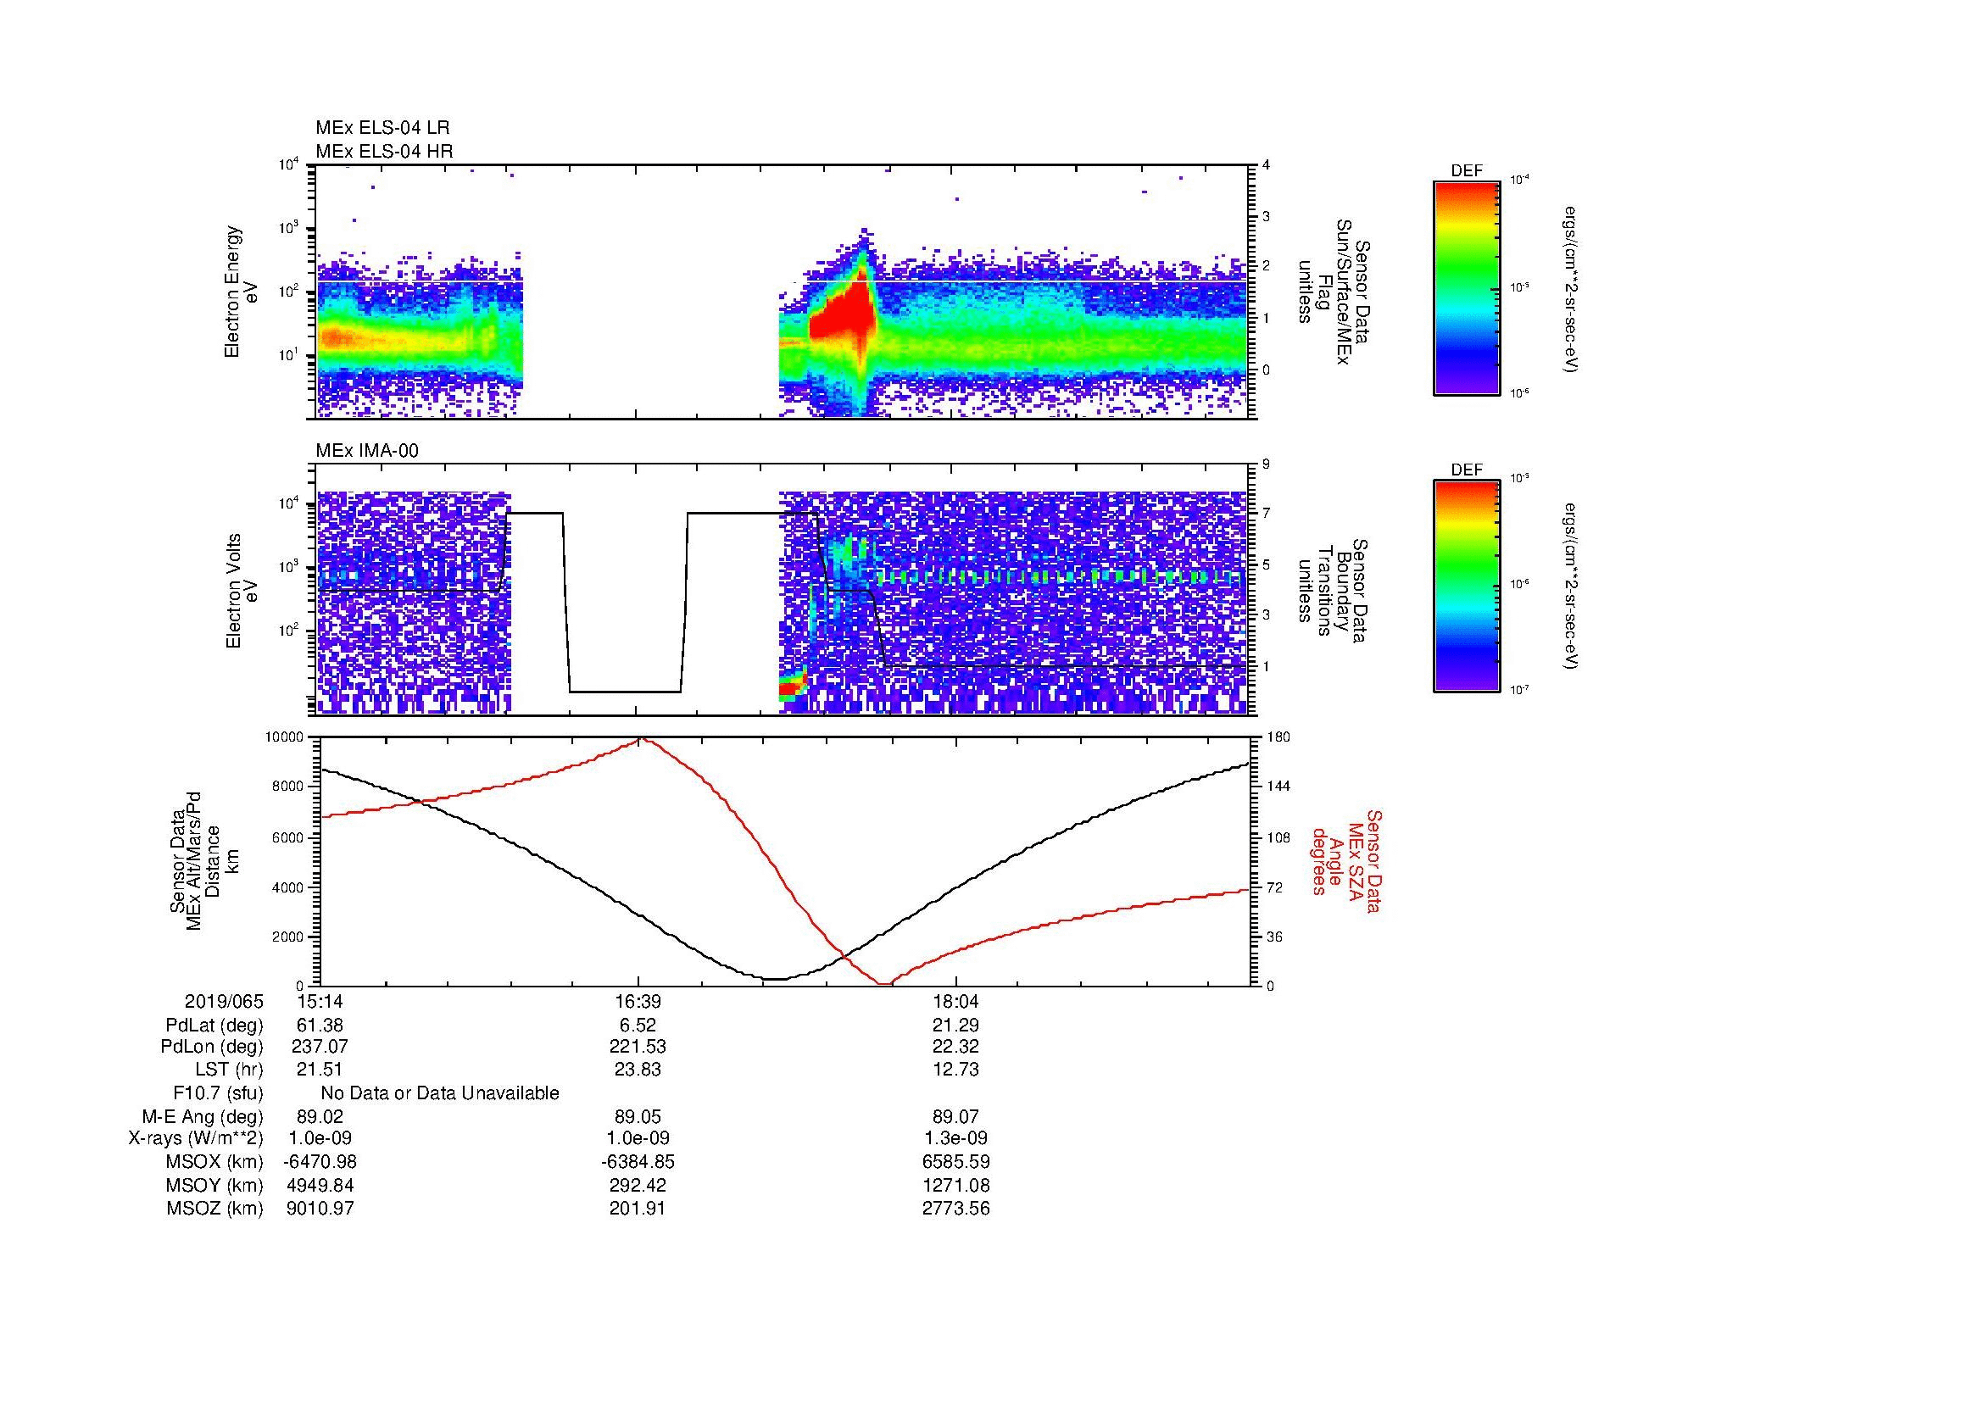Click the 16:39 time tick label
1983x1401 pixels.
click(x=638, y=1002)
